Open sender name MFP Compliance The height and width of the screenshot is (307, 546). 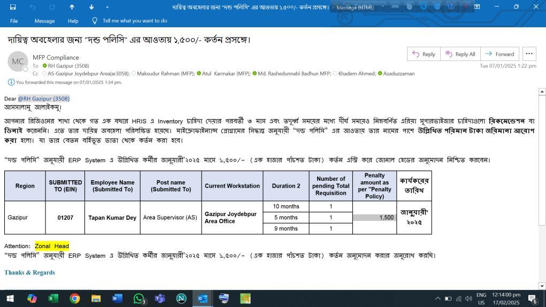click(x=56, y=57)
